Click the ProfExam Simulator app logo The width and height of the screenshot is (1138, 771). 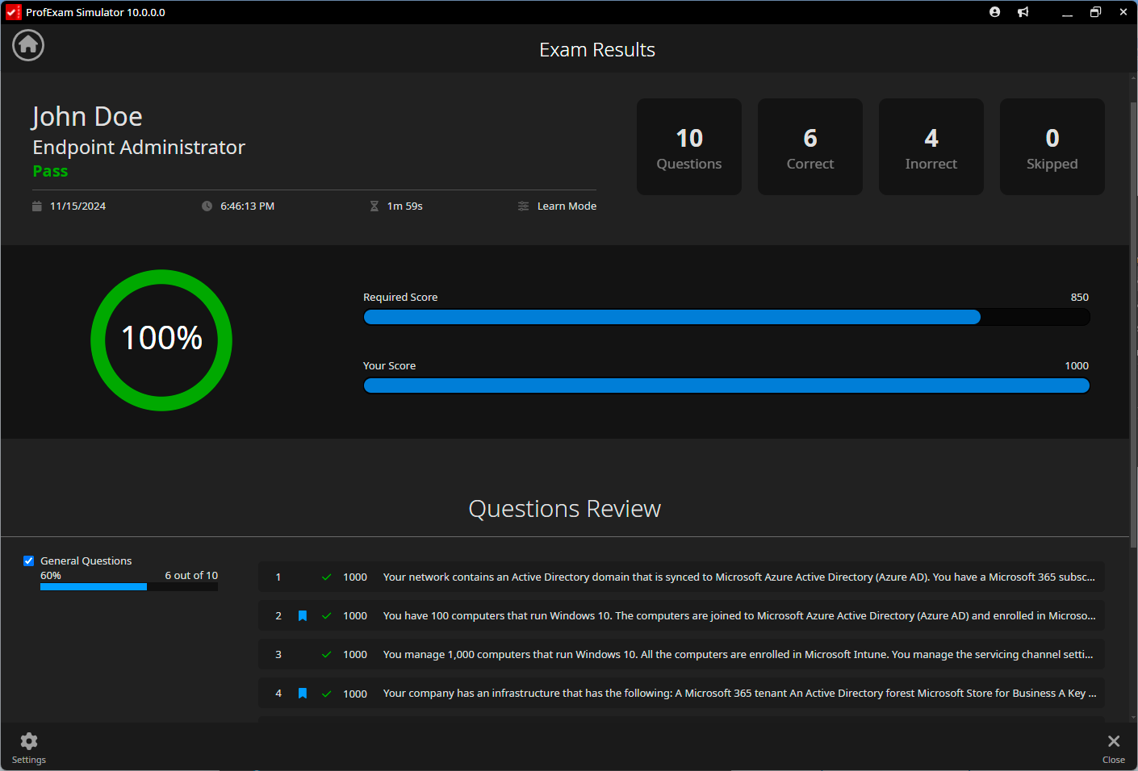pyautogui.click(x=14, y=12)
